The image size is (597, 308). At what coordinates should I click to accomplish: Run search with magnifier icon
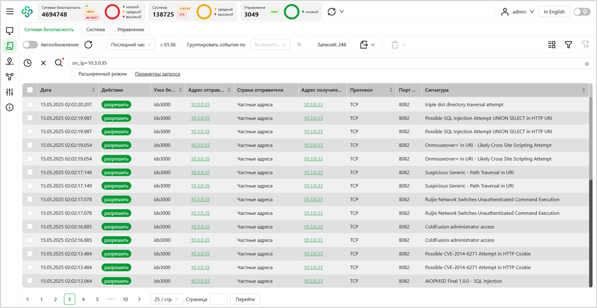pyautogui.click(x=58, y=63)
